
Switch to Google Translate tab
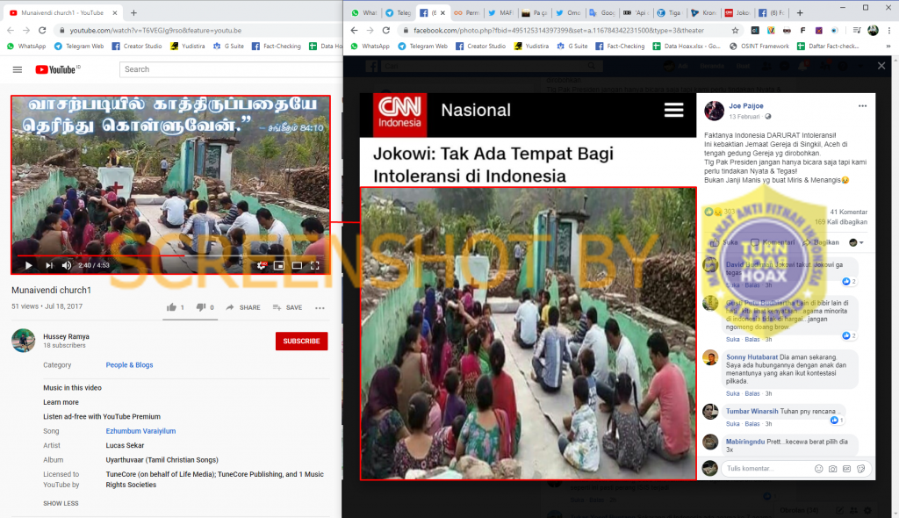tap(602, 12)
